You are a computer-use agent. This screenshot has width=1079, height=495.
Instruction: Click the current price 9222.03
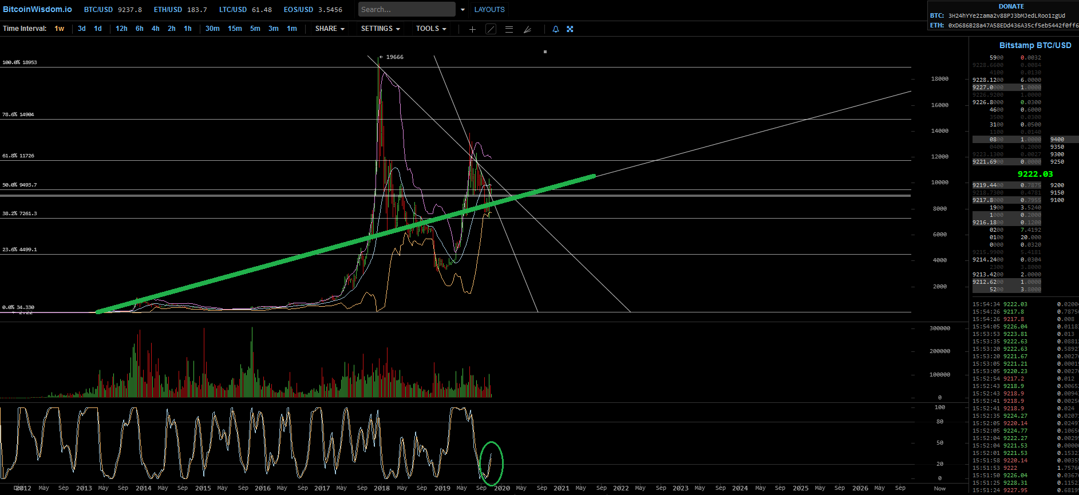[1035, 174]
